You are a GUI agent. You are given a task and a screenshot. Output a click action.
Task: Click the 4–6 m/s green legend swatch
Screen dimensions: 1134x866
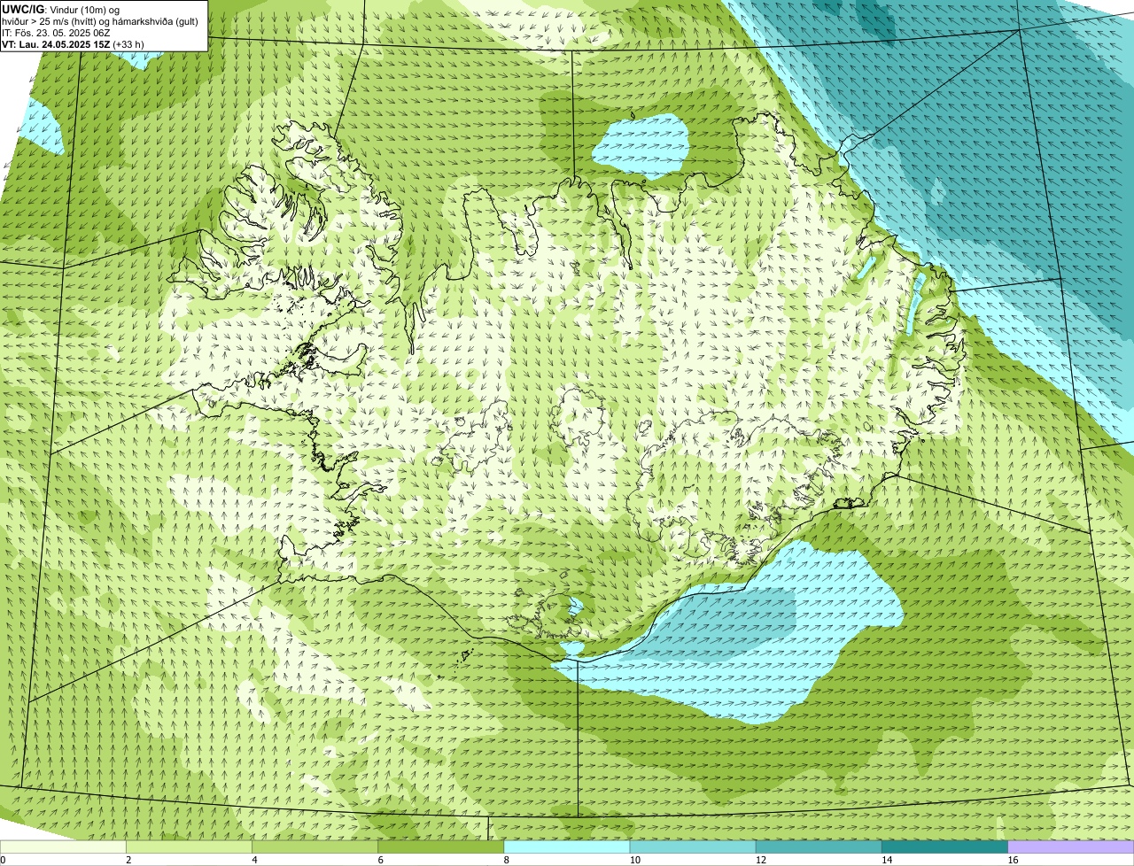tap(315, 847)
